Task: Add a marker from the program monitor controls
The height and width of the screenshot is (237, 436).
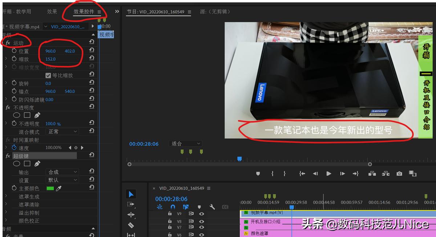Action: point(258,174)
